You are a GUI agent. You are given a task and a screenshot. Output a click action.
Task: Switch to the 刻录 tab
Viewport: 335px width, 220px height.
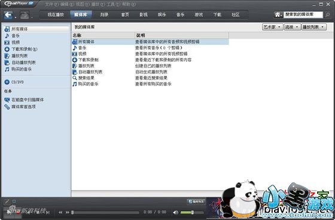coord(104,15)
